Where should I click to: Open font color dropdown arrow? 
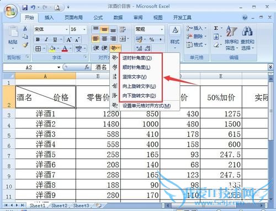tap(71, 49)
